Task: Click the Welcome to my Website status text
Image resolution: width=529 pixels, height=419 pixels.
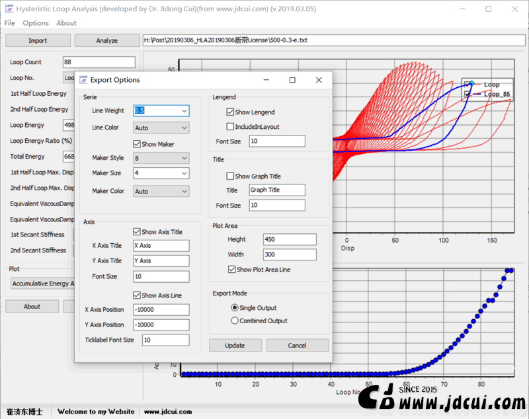Action: click(x=96, y=412)
